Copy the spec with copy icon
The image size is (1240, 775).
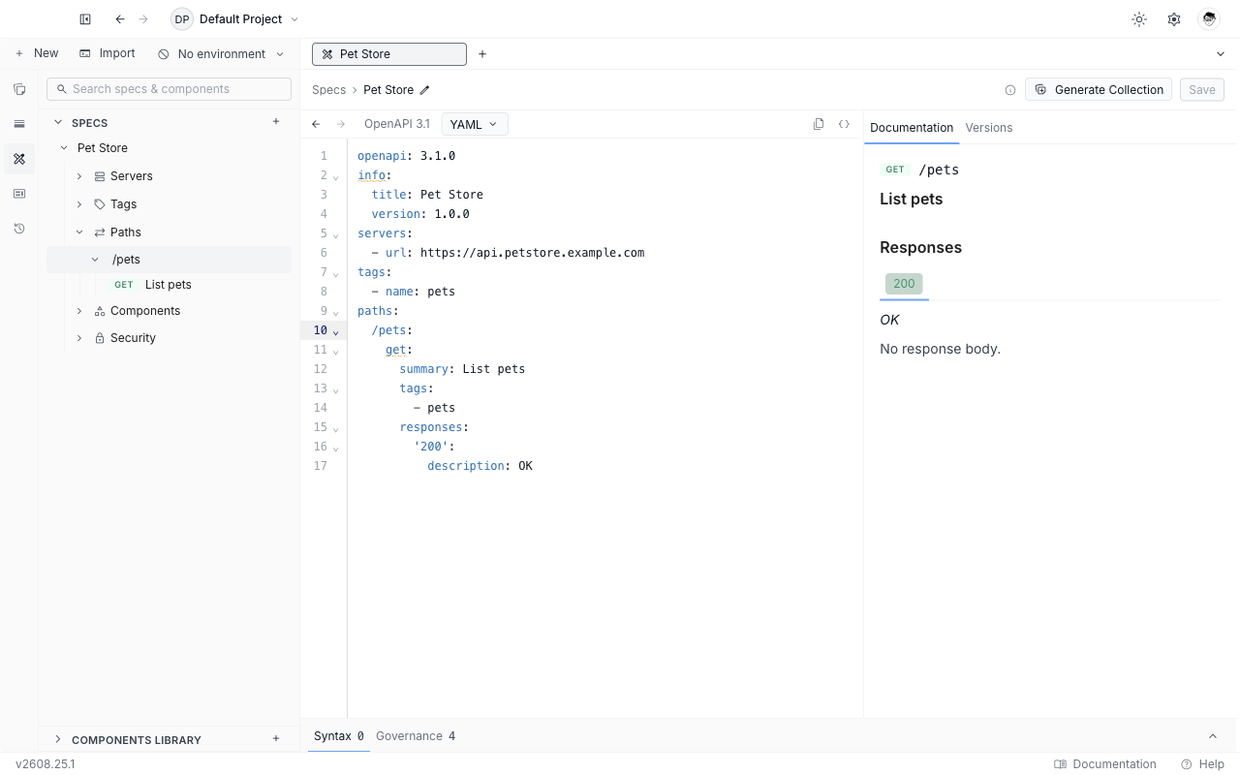point(819,124)
